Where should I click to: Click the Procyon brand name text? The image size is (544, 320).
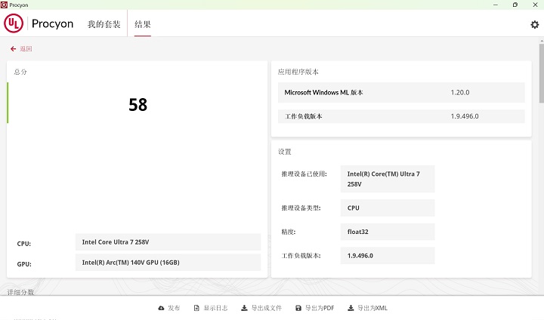(x=52, y=23)
